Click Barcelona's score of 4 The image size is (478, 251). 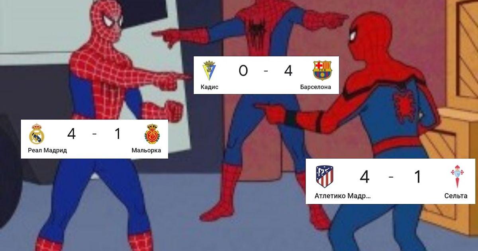coord(288,71)
